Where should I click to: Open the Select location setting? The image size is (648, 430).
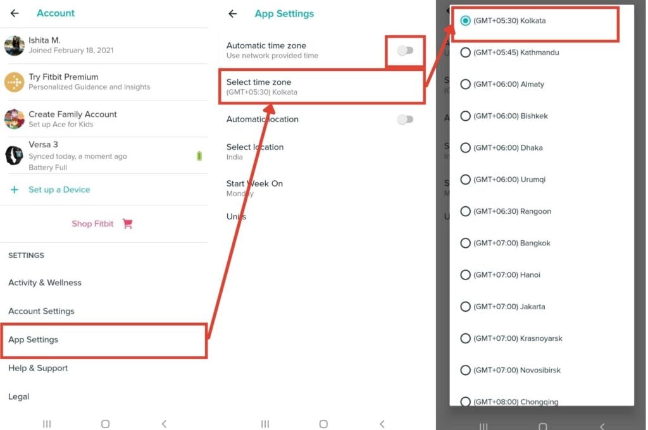322,152
